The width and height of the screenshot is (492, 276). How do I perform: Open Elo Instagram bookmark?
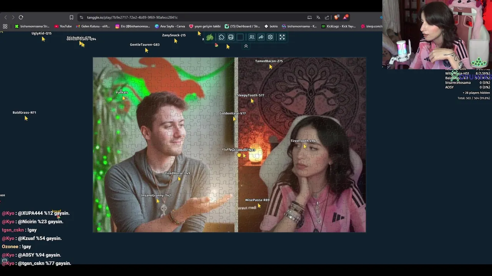133,26
